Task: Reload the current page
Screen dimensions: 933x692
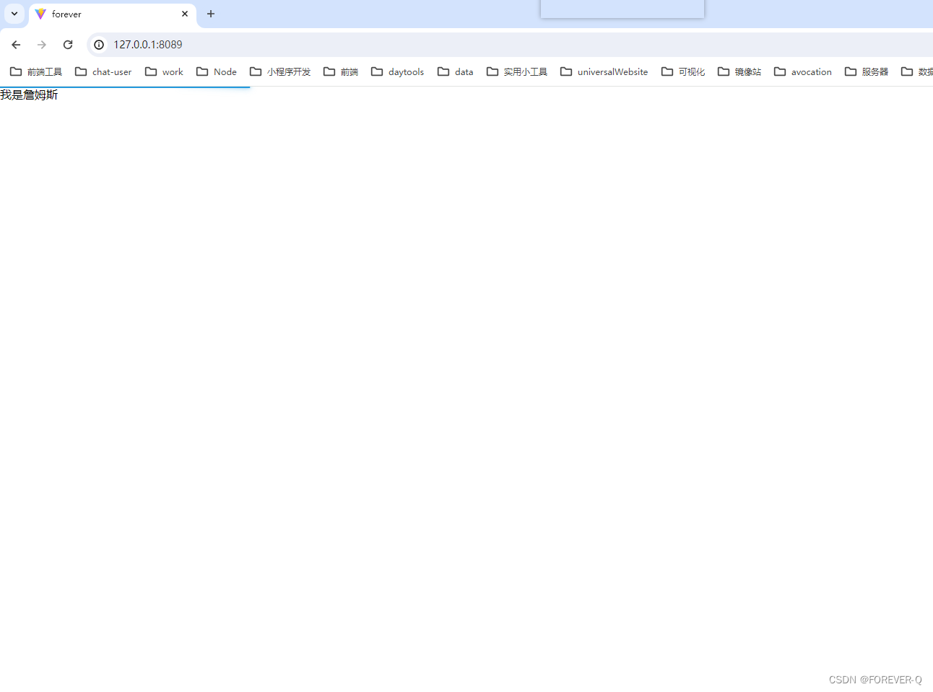Action: click(x=68, y=45)
